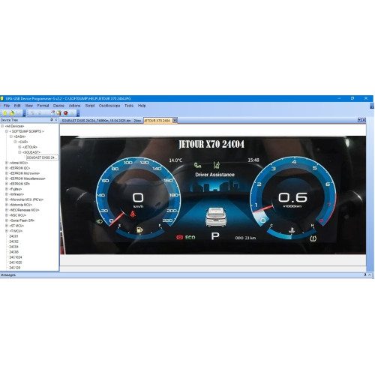Select the 24C1024 device entry
Image resolution: width=375 pixels, height=375 pixels.
pyautogui.click(x=16, y=257)
